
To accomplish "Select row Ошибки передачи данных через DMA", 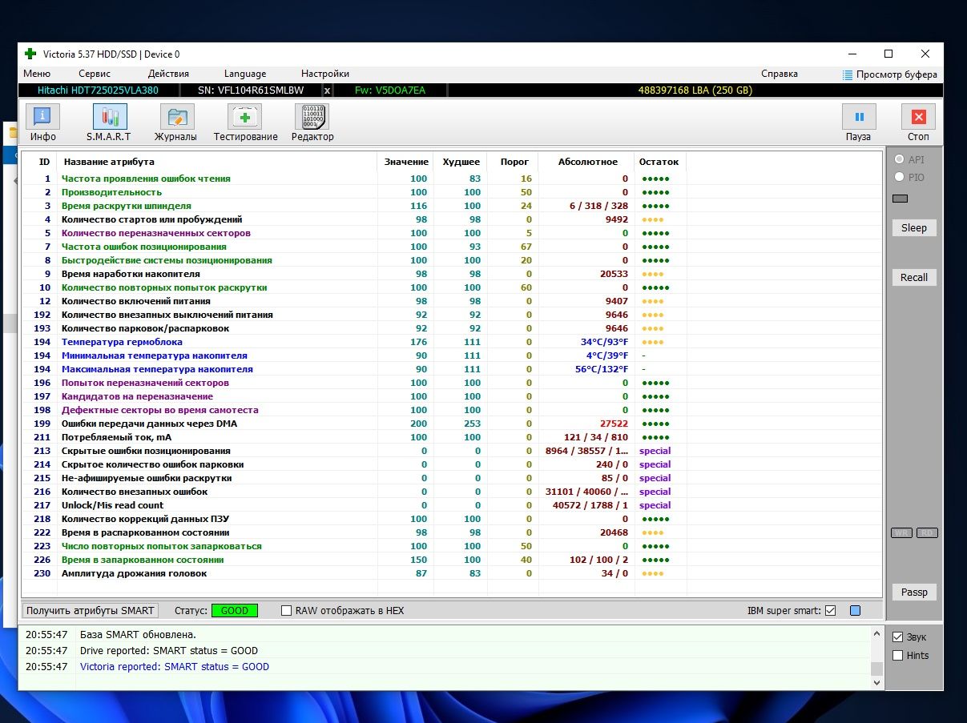I will coord(354,424).
